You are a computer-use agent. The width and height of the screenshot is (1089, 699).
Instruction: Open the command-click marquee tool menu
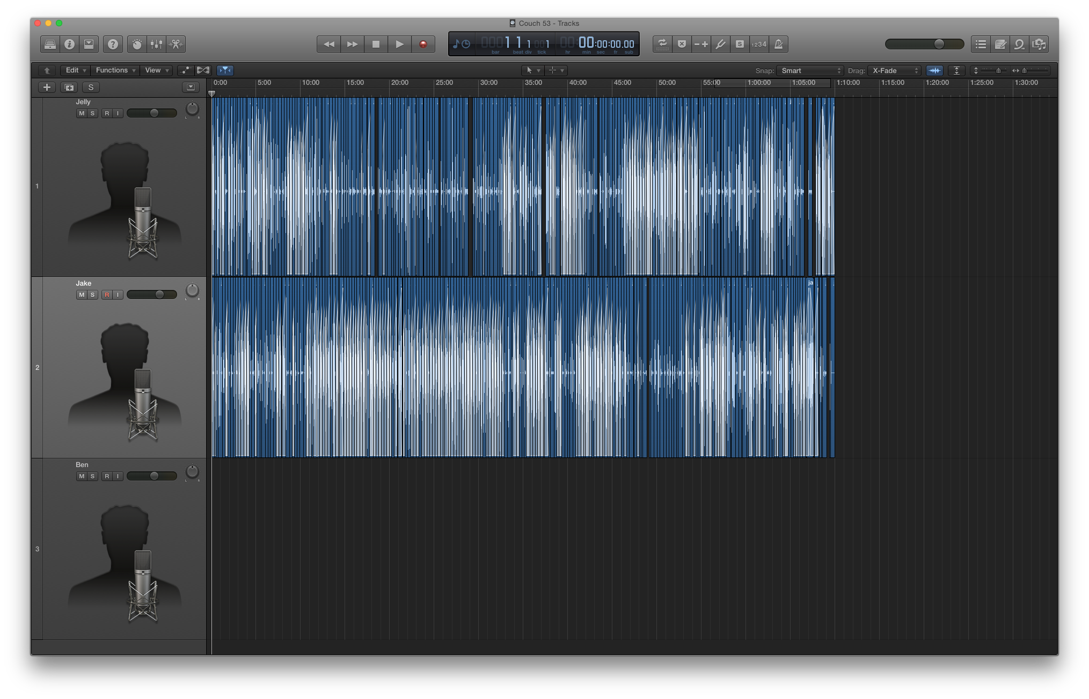(x=556, y=70)
